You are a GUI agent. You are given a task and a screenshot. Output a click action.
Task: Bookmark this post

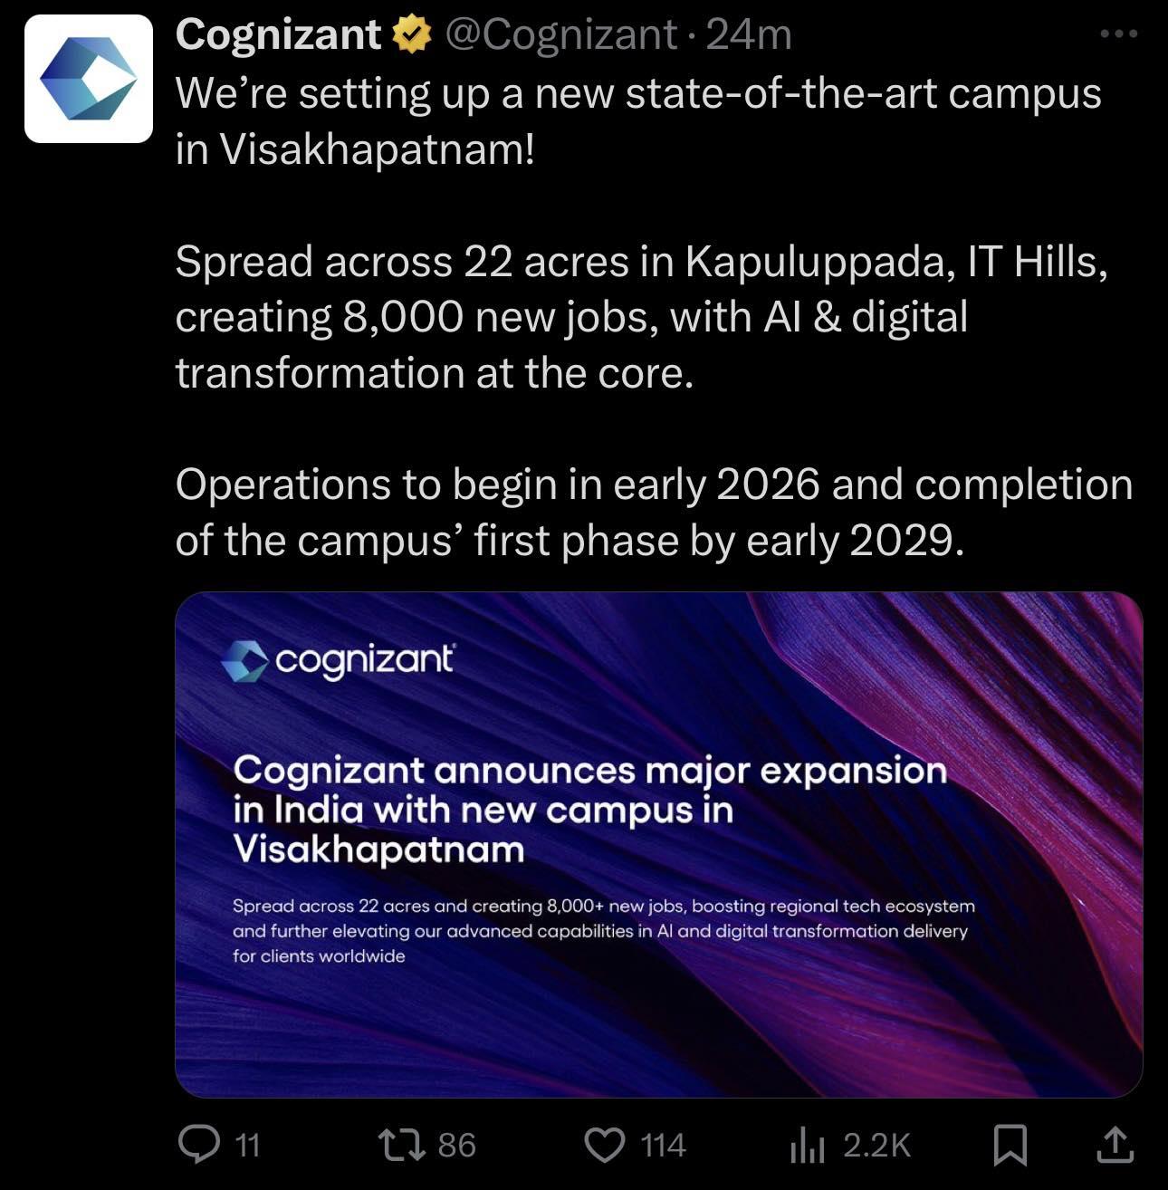point(1010,1145)
